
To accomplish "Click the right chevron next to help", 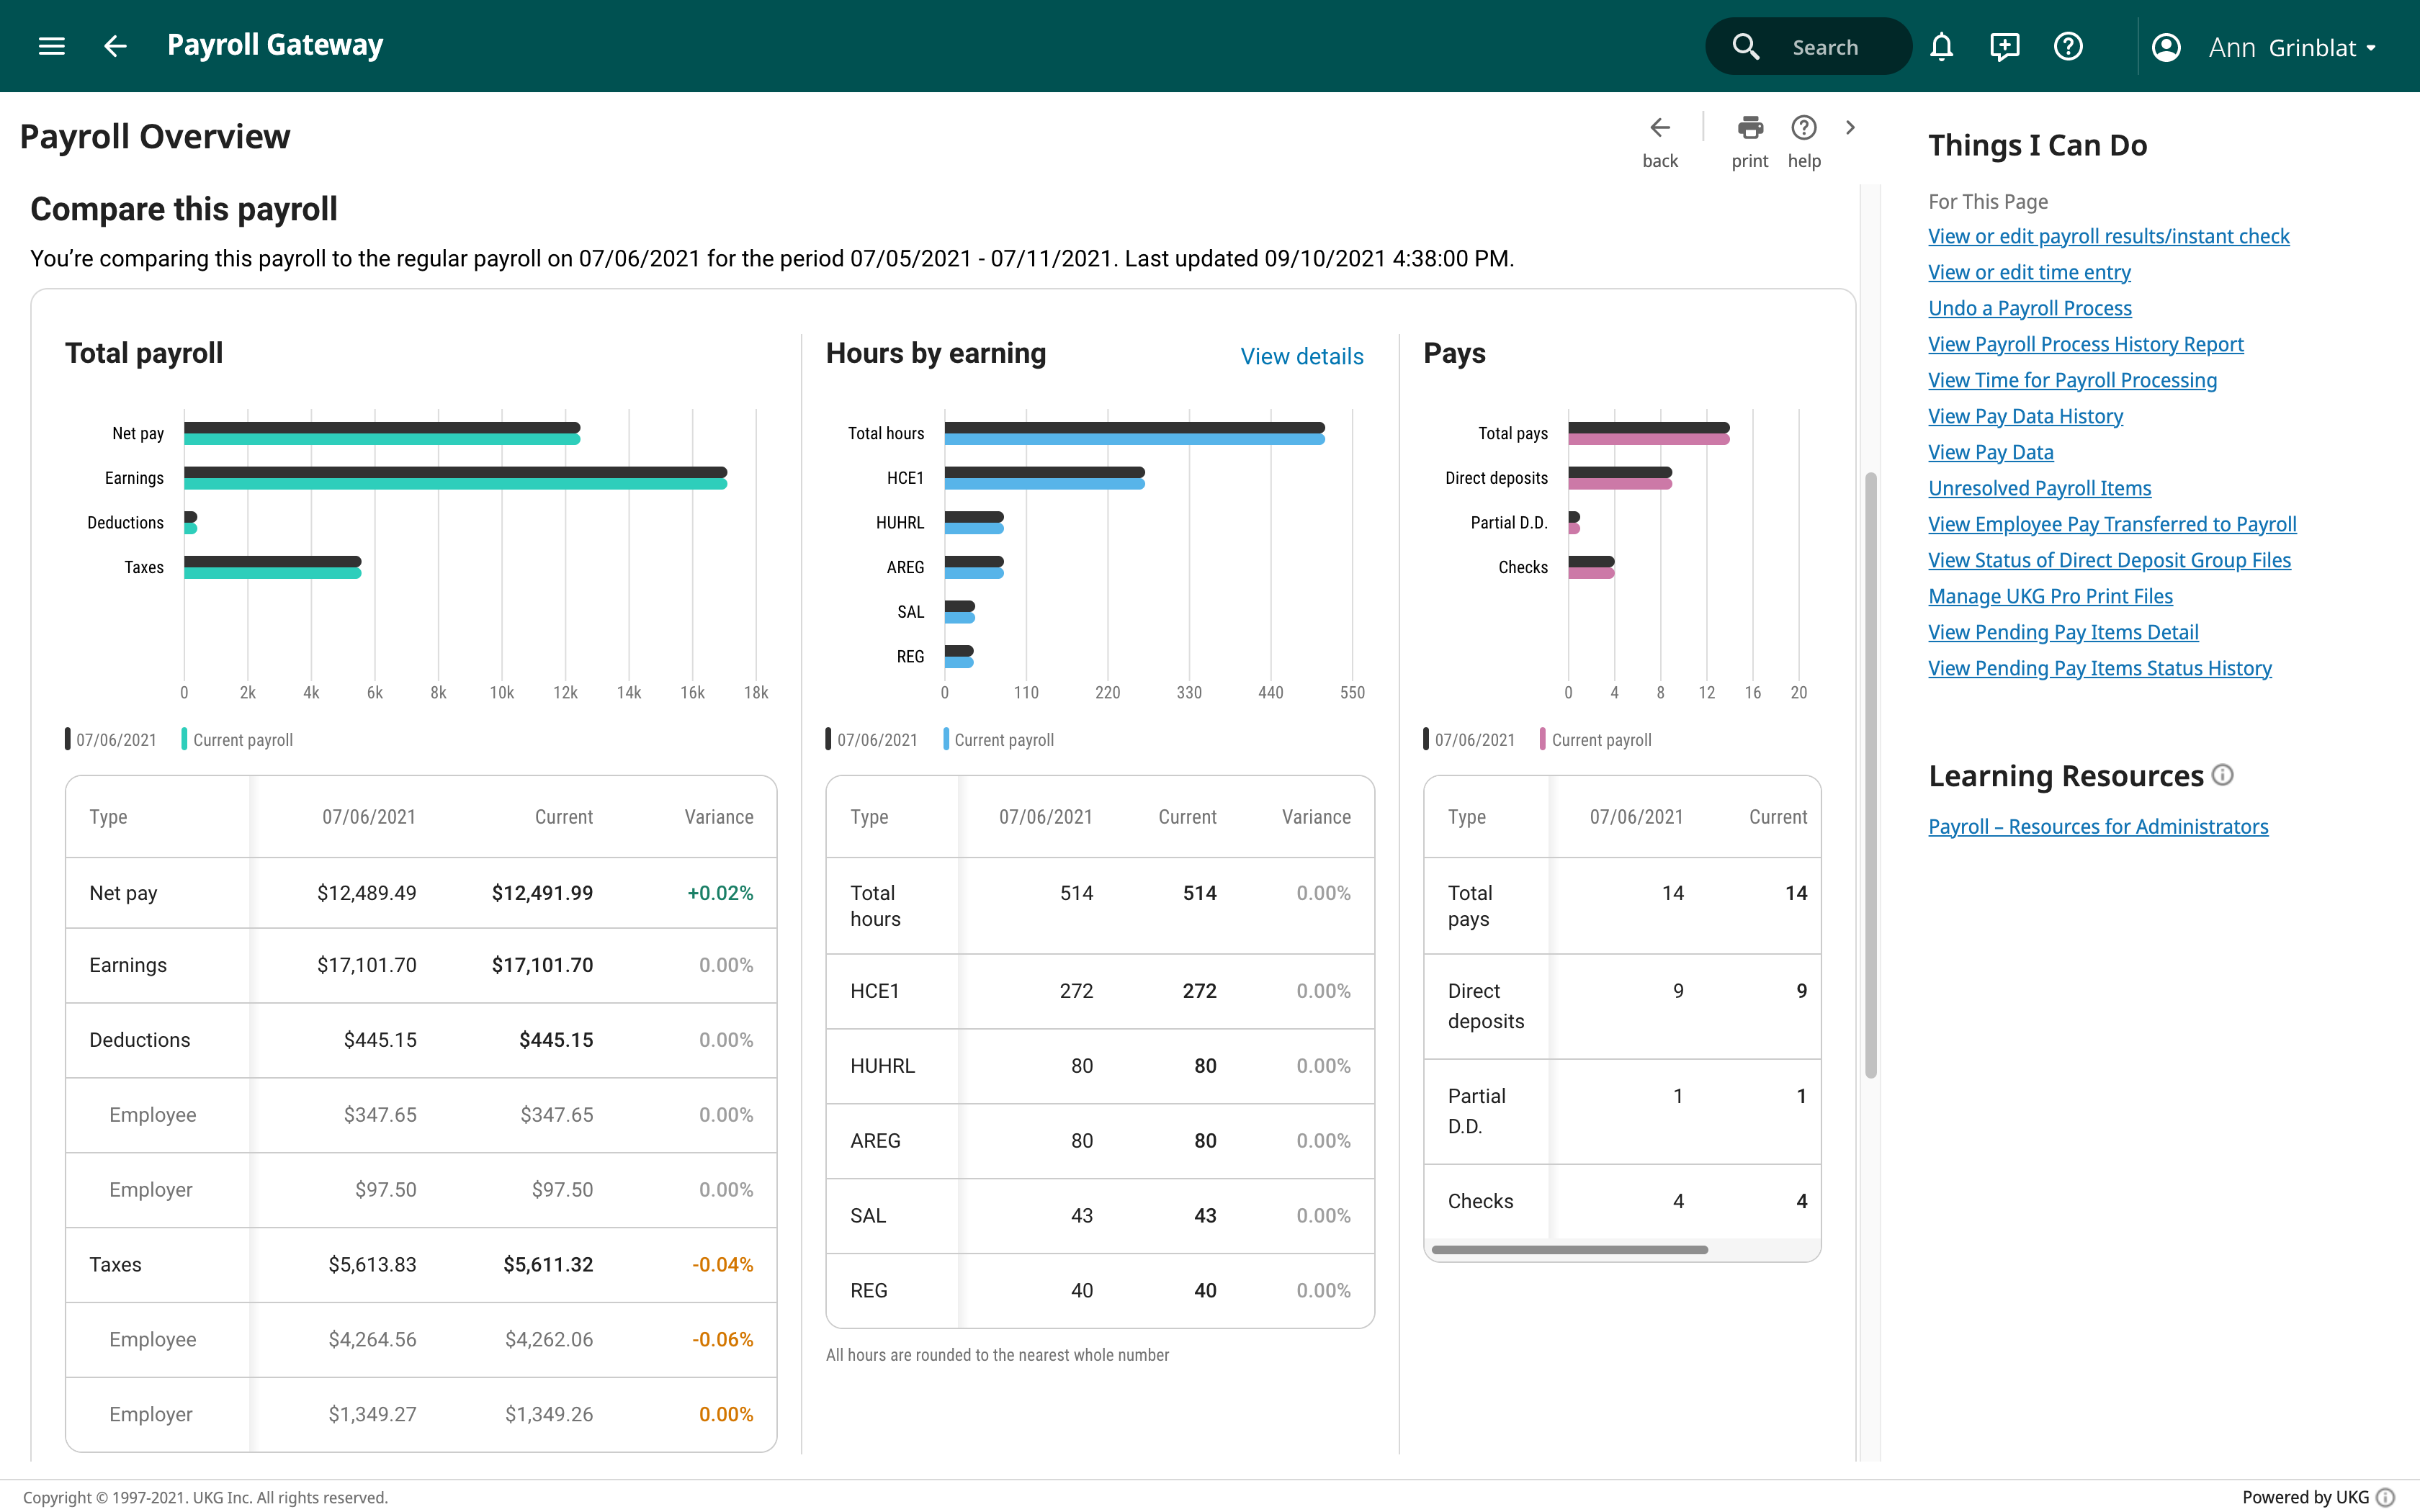I will [x=1850, y=127].
